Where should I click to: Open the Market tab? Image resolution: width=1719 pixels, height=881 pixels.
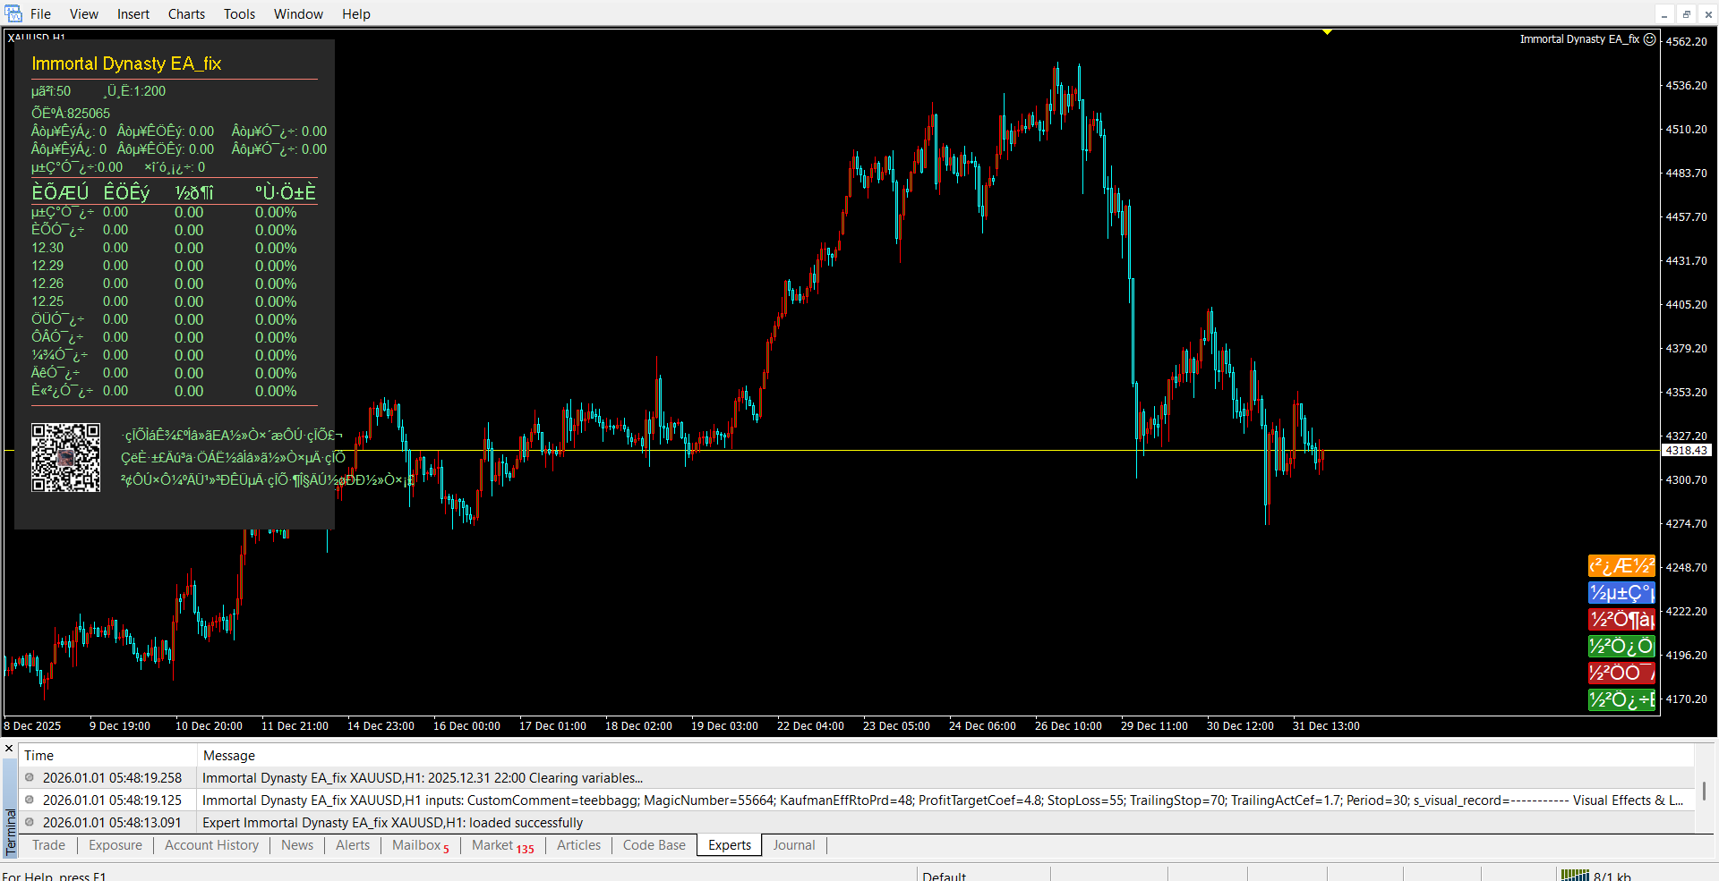coord(502,845)
